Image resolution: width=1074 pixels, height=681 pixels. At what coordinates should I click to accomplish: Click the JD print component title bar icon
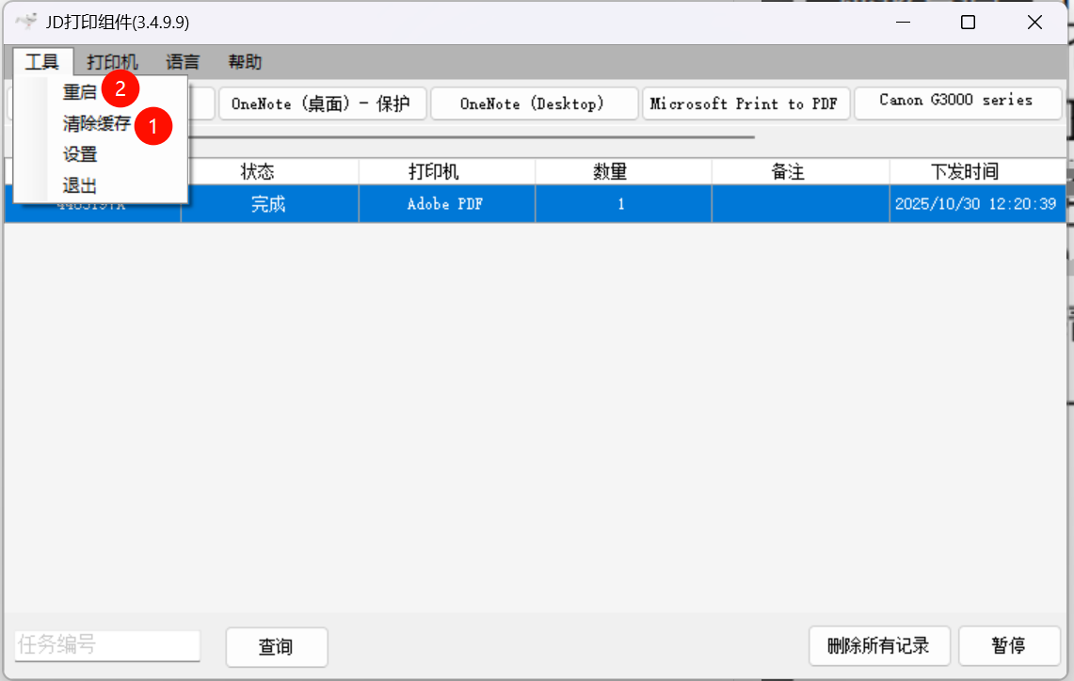(26, 23)
